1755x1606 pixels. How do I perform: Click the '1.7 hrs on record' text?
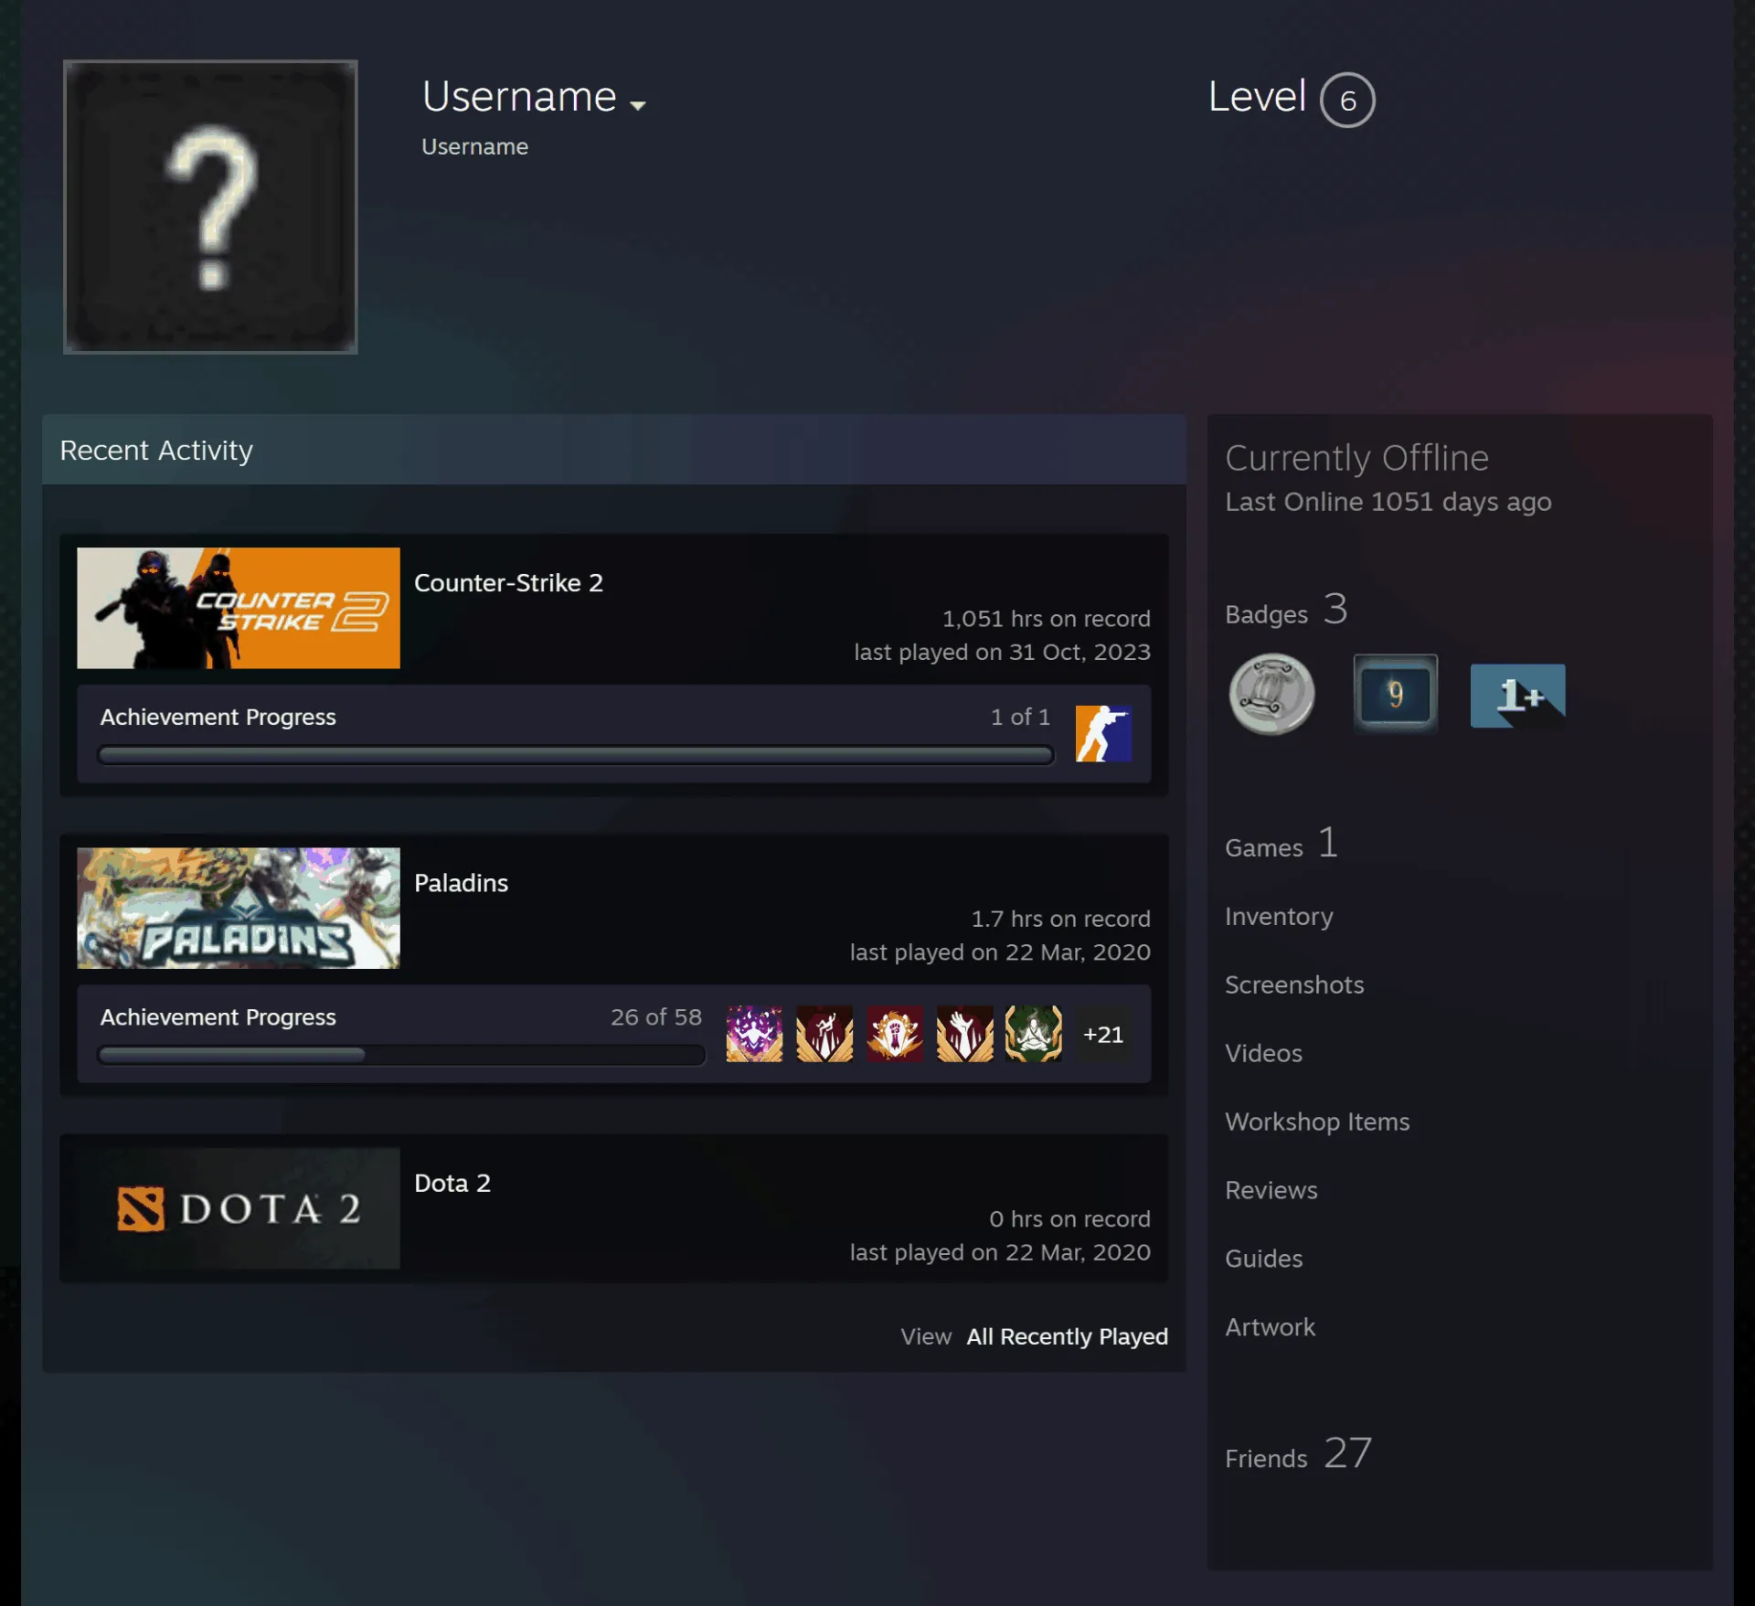click(x=1060, y=919)
